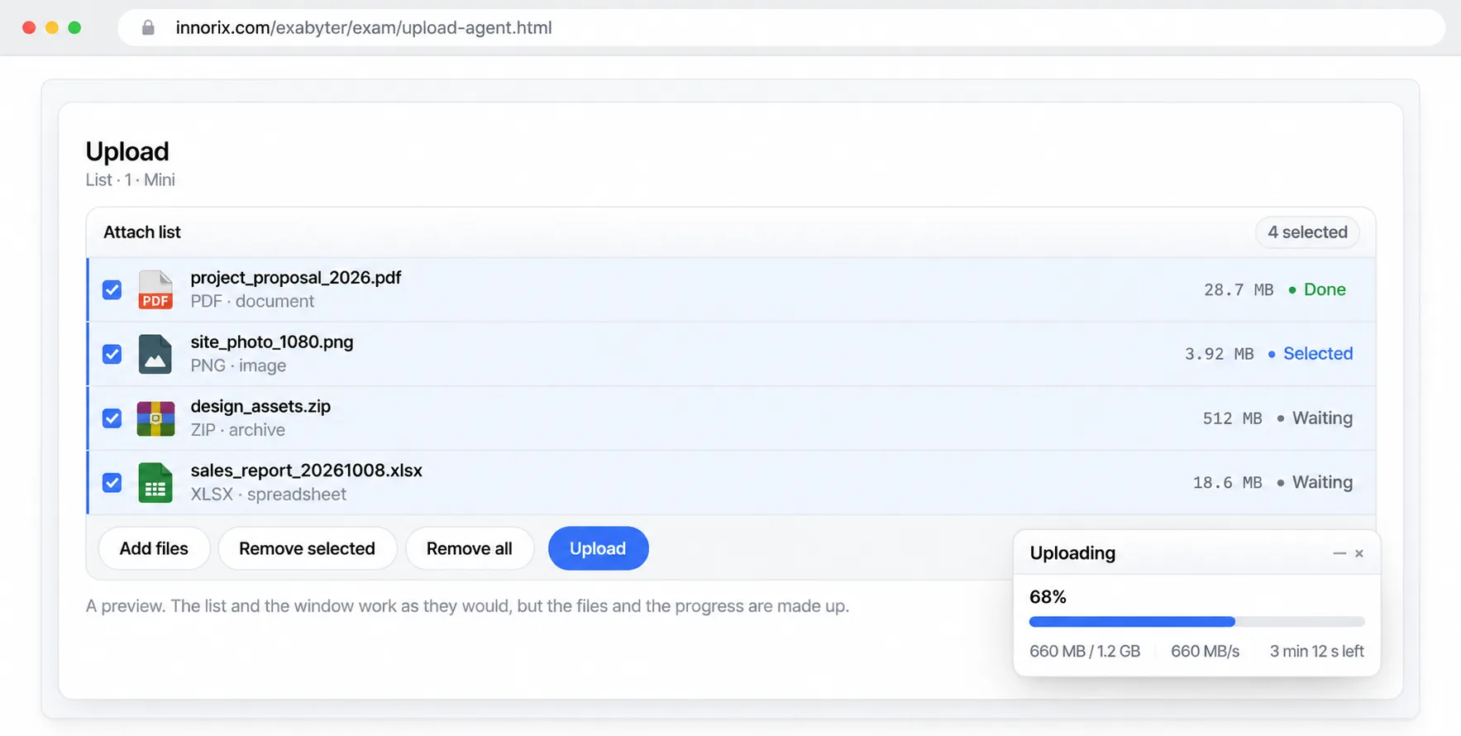Click the PDF file icon for project_proposal_2026.pdf
Screen dimensions: 1461x736
(155, 289)
